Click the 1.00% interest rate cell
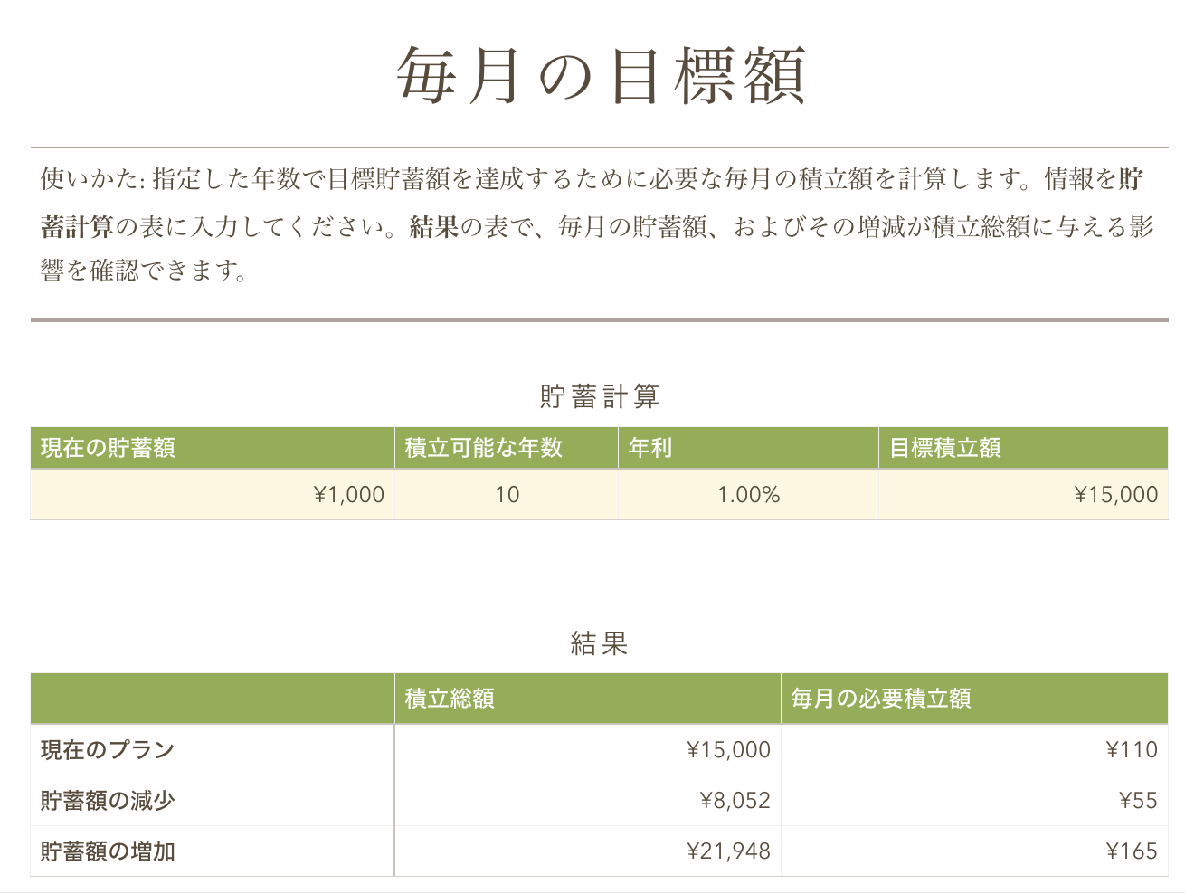 tap(748, 495)
